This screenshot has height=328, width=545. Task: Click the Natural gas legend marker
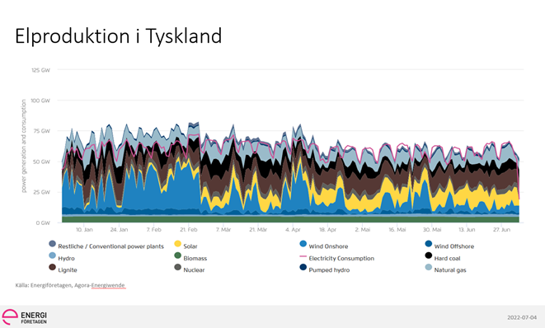click(429, 267)
